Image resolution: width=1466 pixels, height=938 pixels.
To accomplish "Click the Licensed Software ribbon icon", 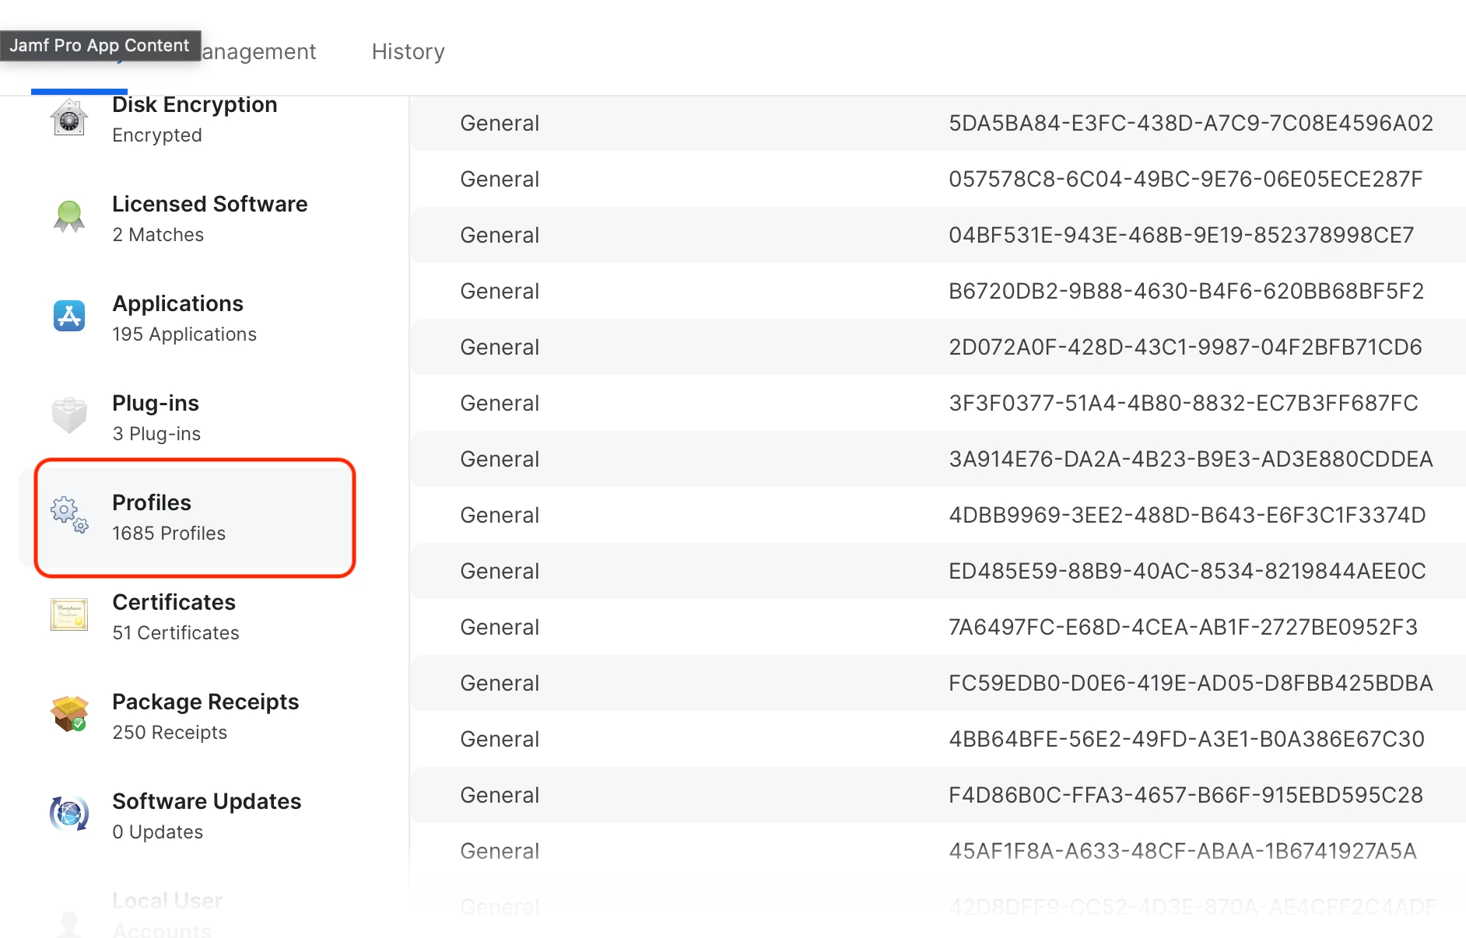I will [69, 217].
